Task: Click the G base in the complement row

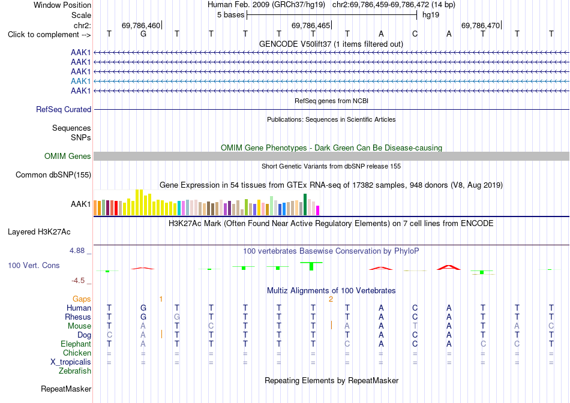Action: 143,34
